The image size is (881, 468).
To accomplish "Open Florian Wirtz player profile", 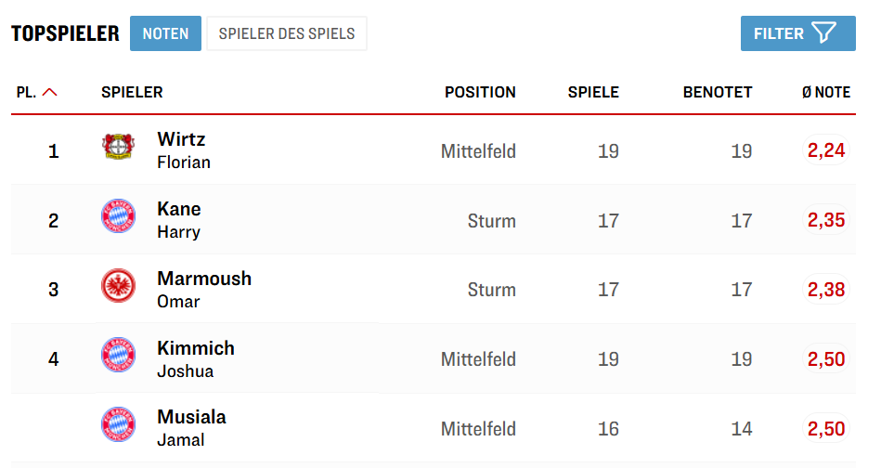I will pyautogui.click(x=182, y=149).
